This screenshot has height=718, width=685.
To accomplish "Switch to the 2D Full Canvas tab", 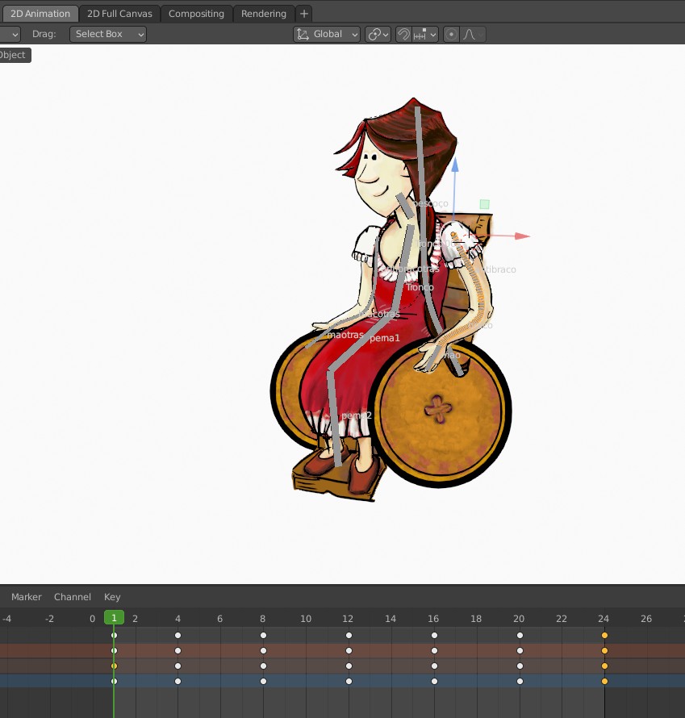I will pos(119,14).
